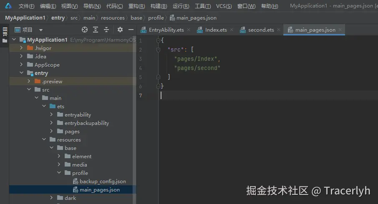This screenshot has width=378, height=204.
Task: Open project view mode dropdown arrow
Action: point(41,30)
